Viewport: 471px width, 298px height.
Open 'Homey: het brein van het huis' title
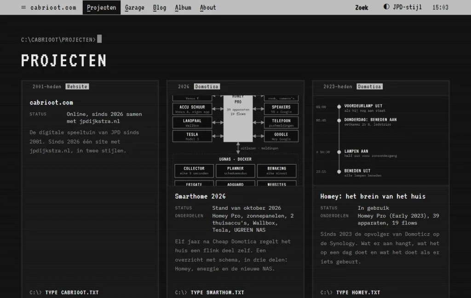373,196
